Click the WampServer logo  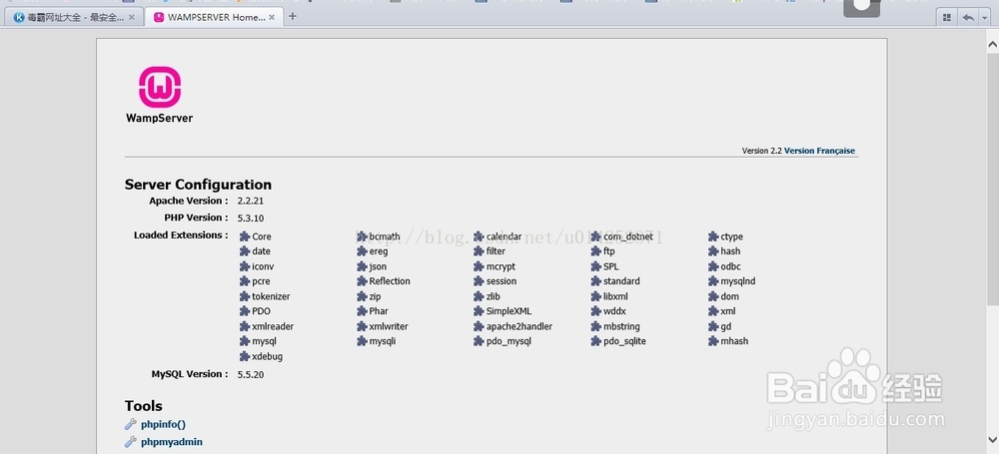(159, 94)
